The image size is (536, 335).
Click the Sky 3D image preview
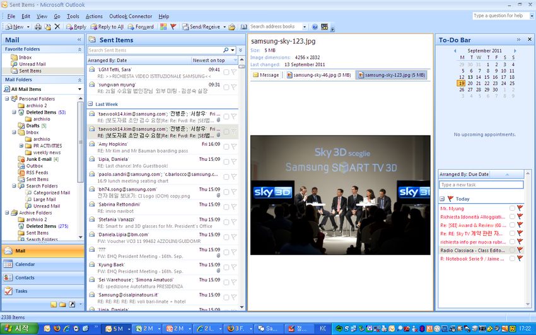tap(340, 195)
